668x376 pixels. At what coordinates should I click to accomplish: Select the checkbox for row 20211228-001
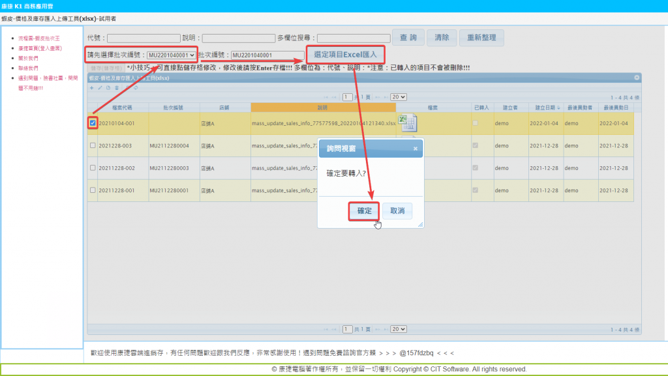coord(93,190)
